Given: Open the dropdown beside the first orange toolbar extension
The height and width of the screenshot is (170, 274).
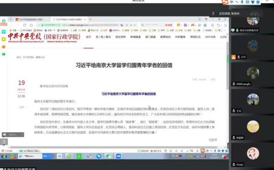Looking at the screenshot, I should click(181, 25).
